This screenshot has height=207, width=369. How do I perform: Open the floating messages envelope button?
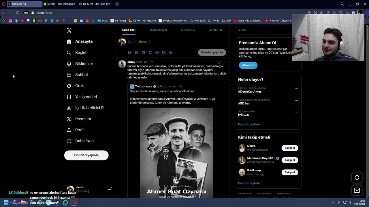point(357,190)
